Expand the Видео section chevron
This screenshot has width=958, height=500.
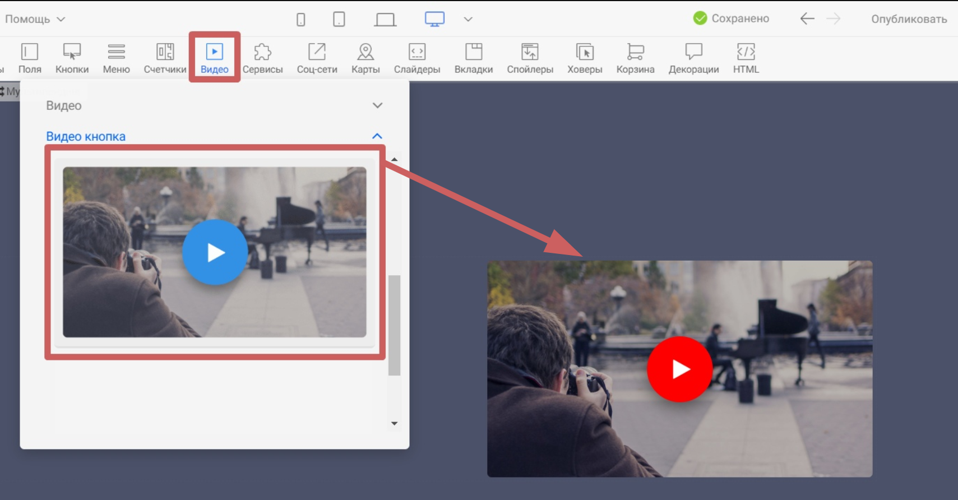pos(377,105)
